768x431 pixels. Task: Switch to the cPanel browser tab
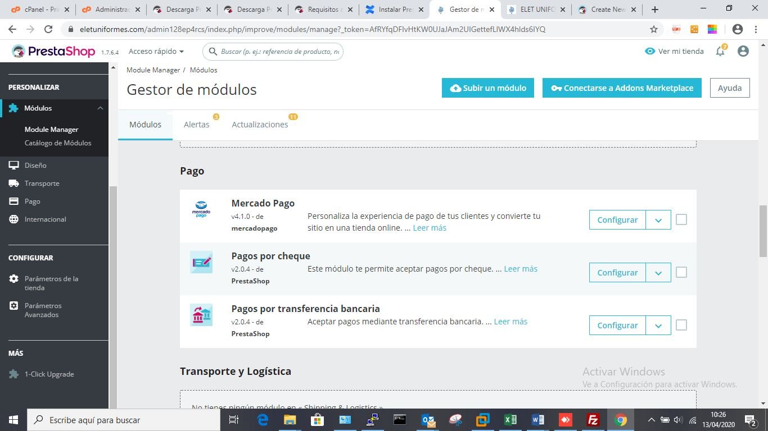click(40, 10)
